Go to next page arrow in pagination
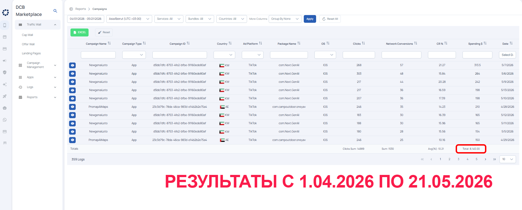522x210 pixels. tap(486, 159)
